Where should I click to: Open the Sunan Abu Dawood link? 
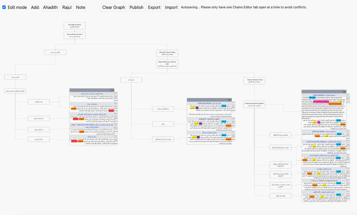[x=206, y=103]
